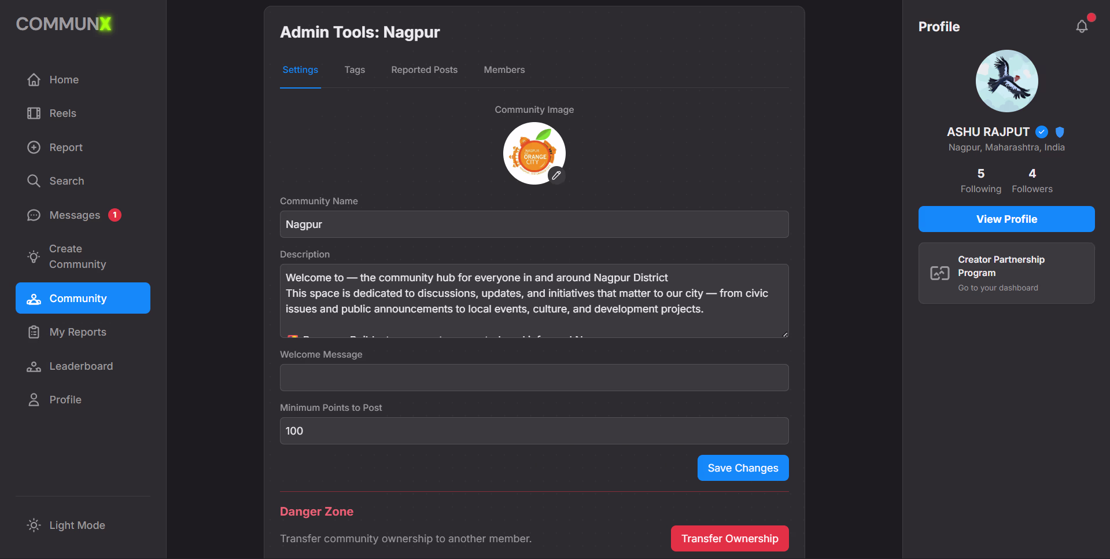The image size is (1110, 559).
Task: Switch to the Members tab
Action: pyautogui.click(x=504, y=69)
